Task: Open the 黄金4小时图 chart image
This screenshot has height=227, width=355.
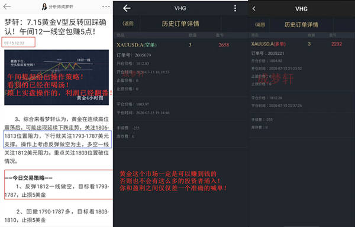Action: [x=56, y=77]
